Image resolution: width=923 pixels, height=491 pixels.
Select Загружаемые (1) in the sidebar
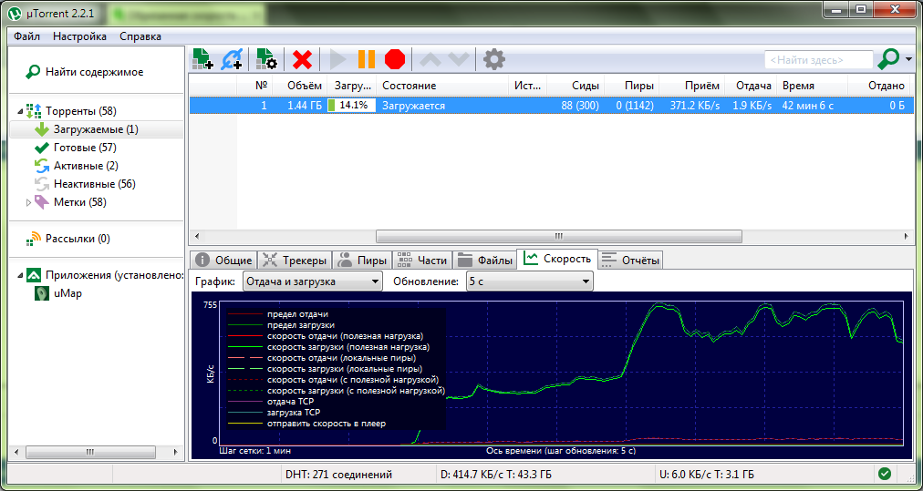tap(96, 128)
